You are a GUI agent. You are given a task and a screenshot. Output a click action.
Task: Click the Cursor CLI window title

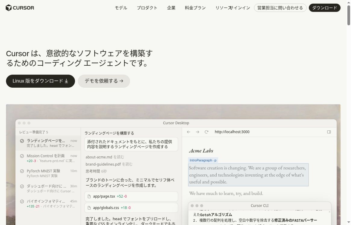click(259, 205)
